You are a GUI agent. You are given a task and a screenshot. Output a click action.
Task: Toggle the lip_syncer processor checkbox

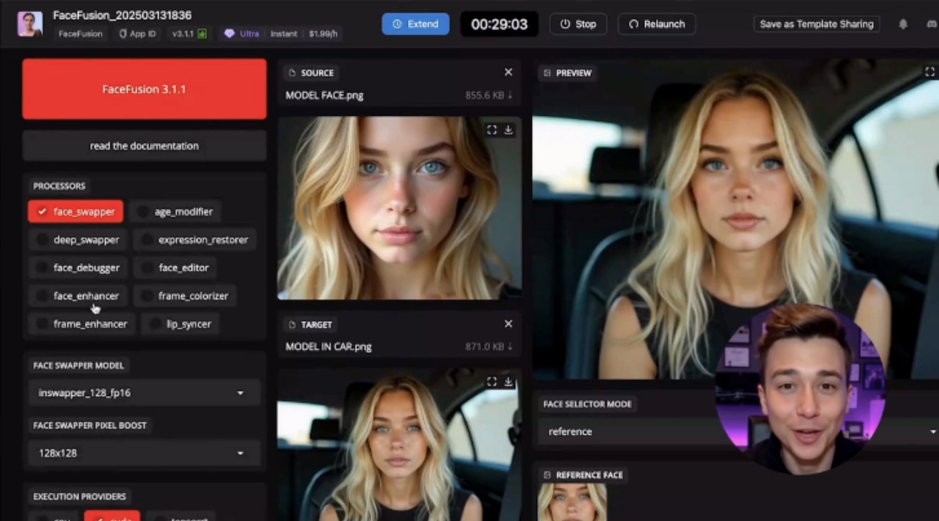(155, 324)
